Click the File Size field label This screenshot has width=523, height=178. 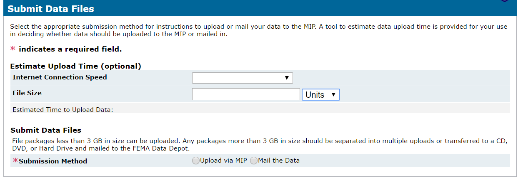27,93
